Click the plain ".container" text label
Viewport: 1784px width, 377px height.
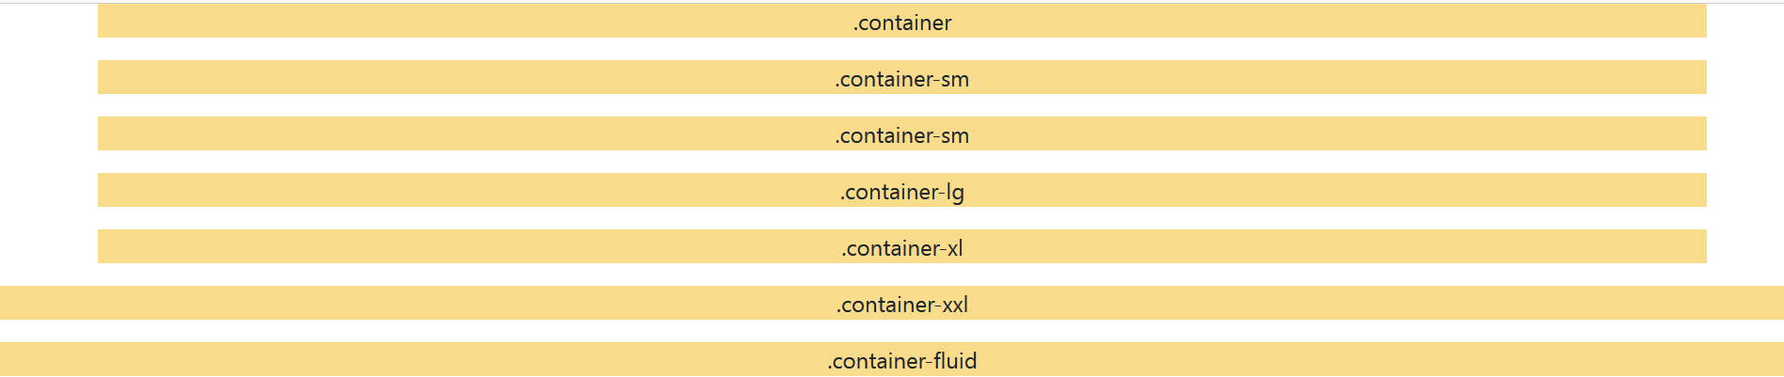(901, 23)
